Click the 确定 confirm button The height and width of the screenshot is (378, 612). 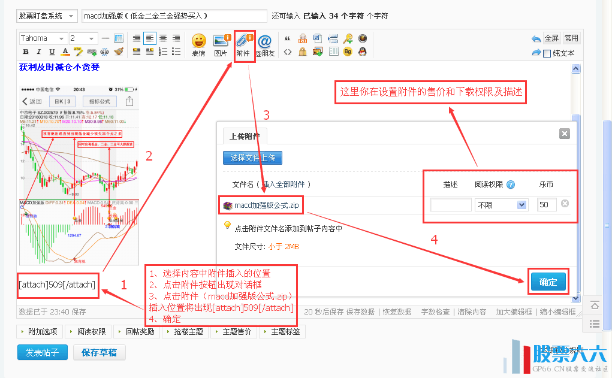click(x=548, y=282)
